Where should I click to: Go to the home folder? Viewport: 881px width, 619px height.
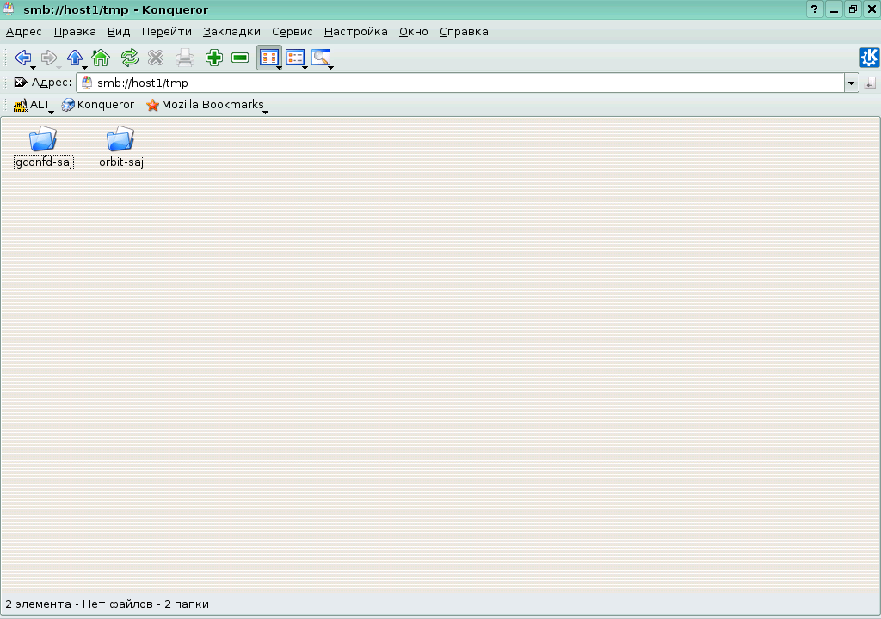point(102,58)
